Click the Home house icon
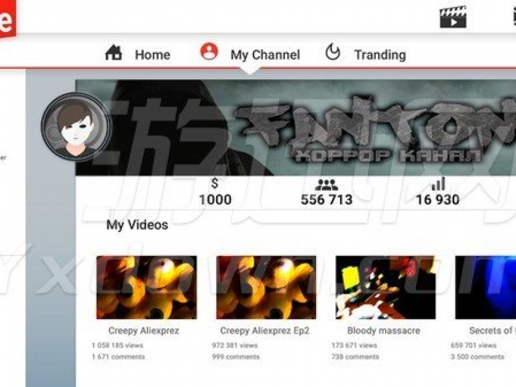 [x=114, y=53]
